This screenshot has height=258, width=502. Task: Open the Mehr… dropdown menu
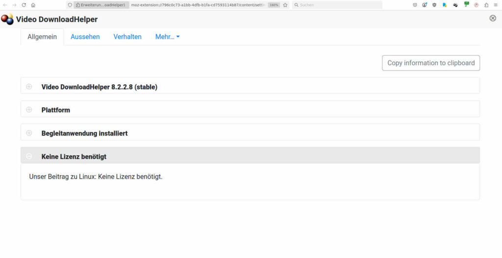[x=168, y=37]
